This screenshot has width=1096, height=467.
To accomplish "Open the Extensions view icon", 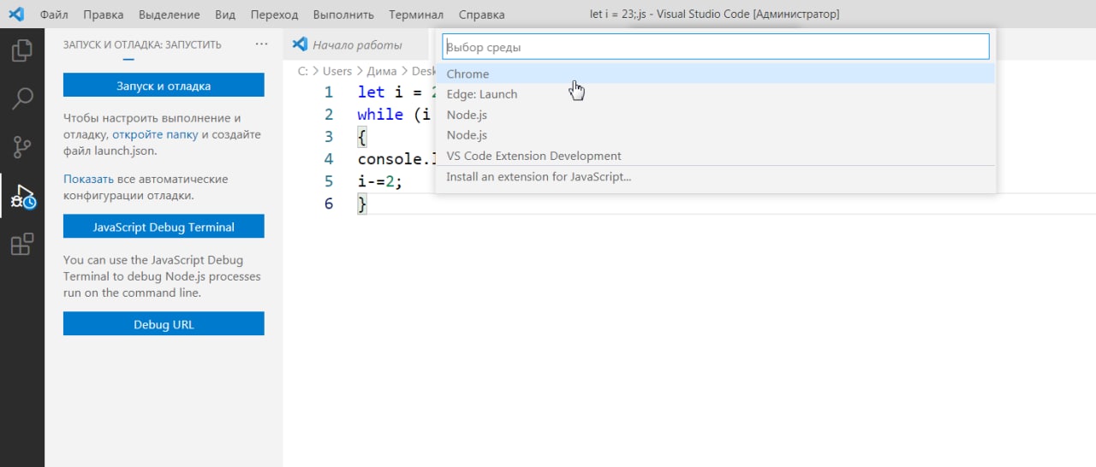I will (22, 245).
